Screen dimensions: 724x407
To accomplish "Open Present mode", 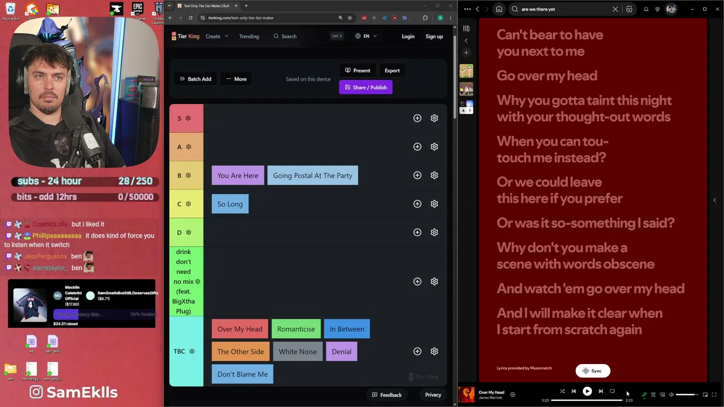I will pyautogui.click(x=357, y=71).
